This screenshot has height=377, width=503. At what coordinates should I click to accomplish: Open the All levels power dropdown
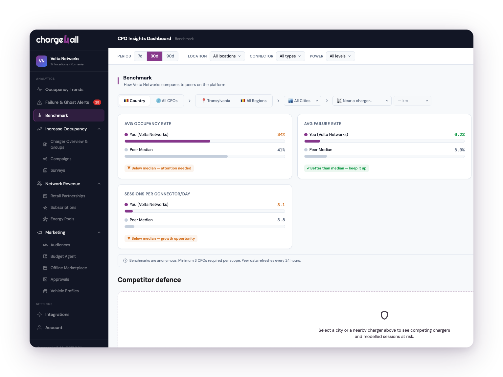click(x=340, y=56)
